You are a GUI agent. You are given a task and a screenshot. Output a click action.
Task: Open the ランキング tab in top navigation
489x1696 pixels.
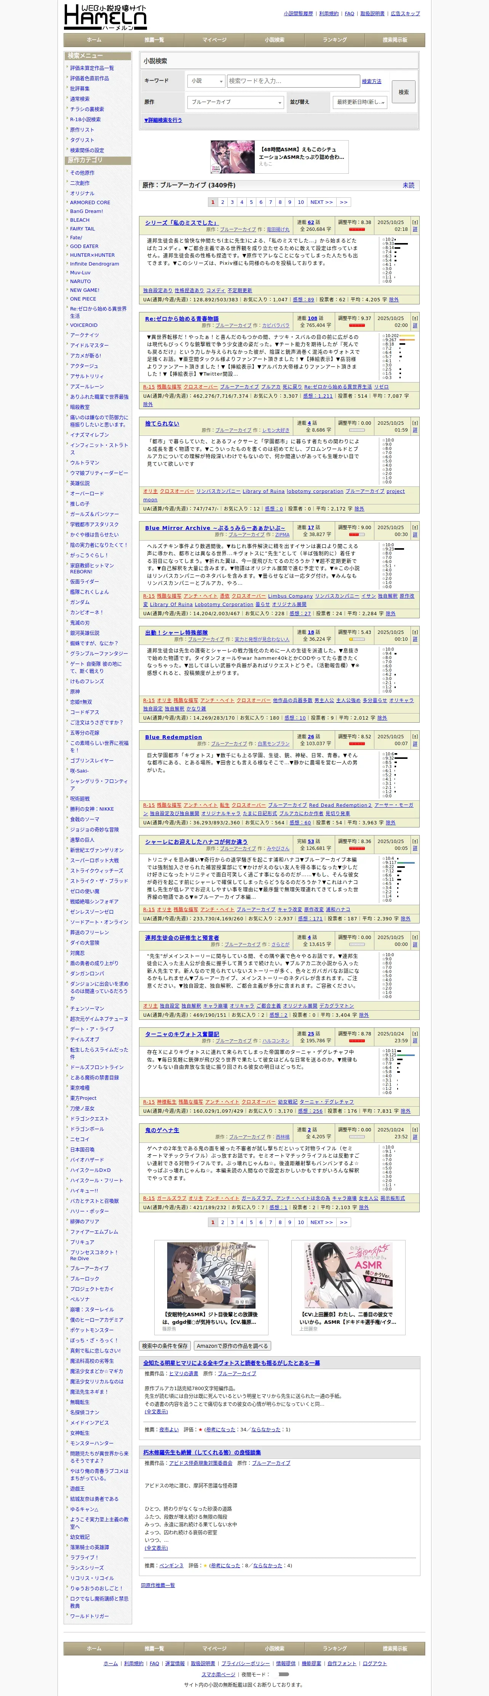(335, 40)
